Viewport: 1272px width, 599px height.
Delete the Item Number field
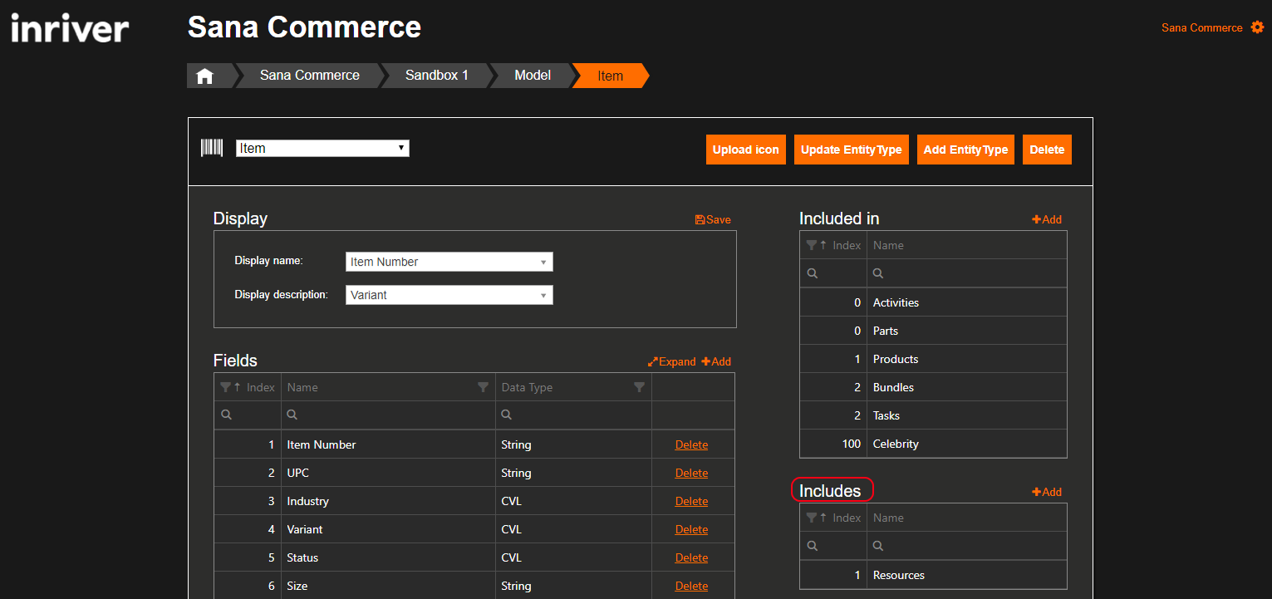pyautogui.click(x=691, y=444)
